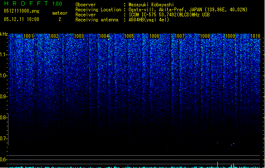Click the 1007 time marker
Viewport: 265px width, 168px height.
pos(179,36)
